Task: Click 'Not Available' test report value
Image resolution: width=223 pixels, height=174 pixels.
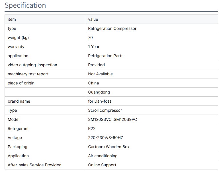Action: click(x=100, y=74)
